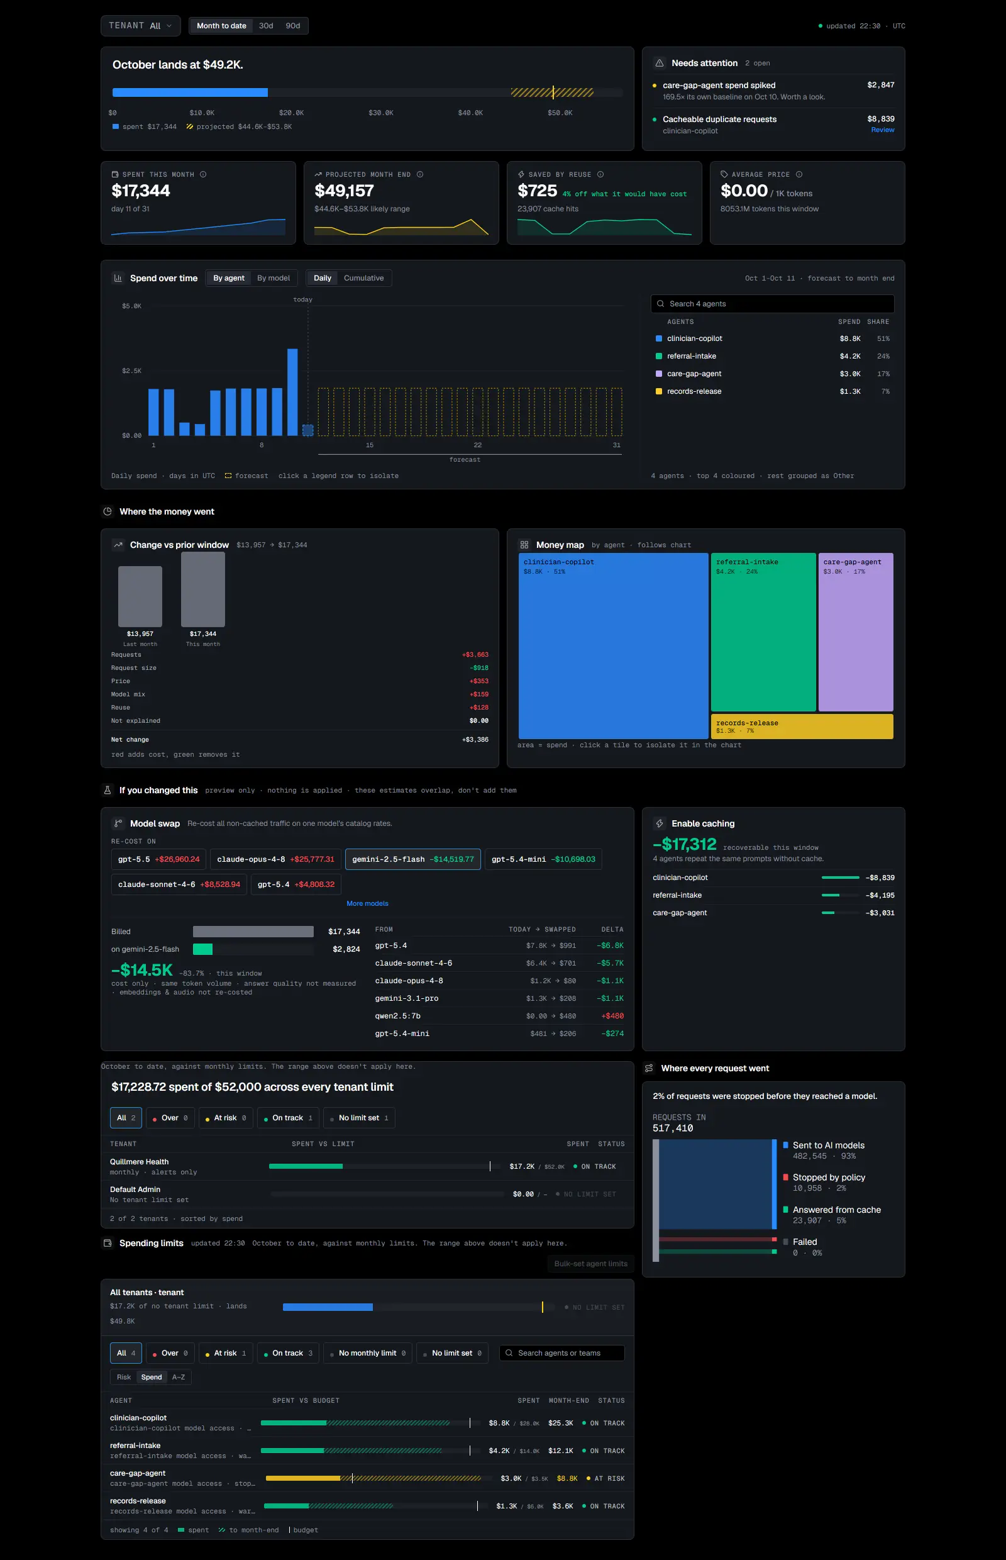Click info icon next to Spent This Month
Viewport: 1006px width, 1560px height.
point(203,174)
